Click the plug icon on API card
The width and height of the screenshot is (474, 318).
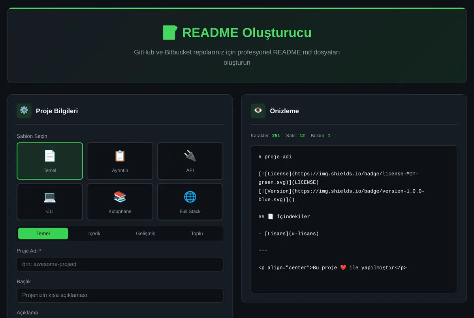point(190,156)
